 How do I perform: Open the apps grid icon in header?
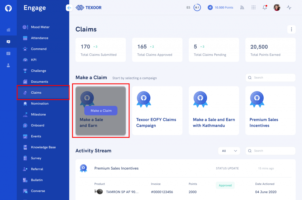[x=253, y=7]
